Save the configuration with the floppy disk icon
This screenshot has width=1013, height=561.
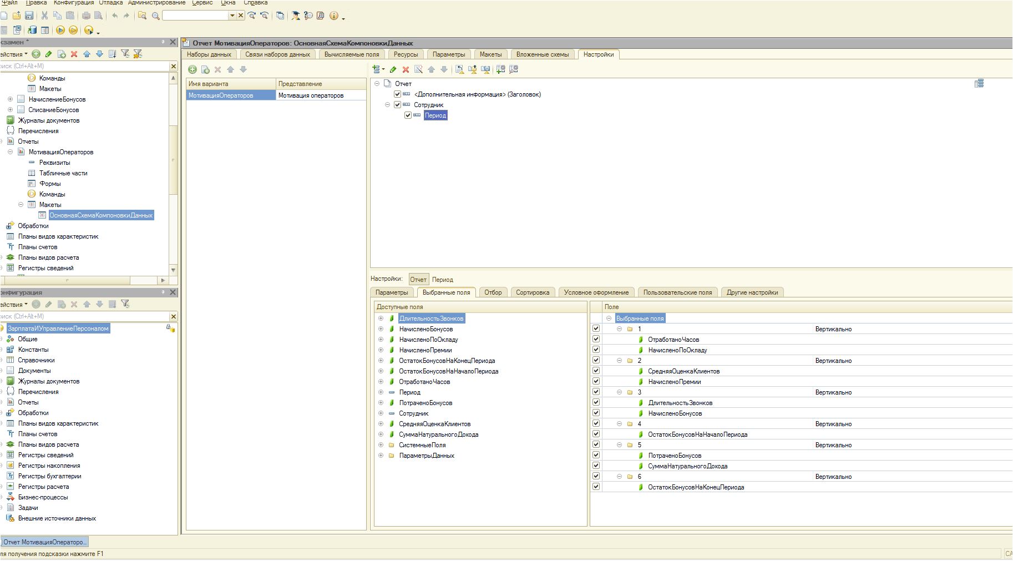(x=29, y=16)
